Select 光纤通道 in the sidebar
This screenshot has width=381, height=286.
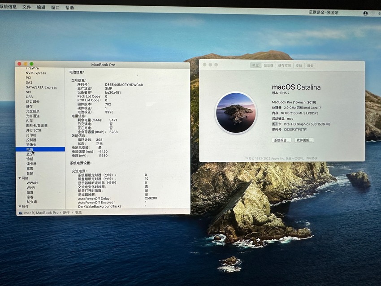pyautogui.click(x=33, y=116)
